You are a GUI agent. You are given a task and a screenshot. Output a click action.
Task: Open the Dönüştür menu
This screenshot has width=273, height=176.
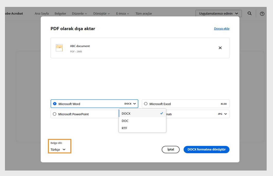click(101, 14)
